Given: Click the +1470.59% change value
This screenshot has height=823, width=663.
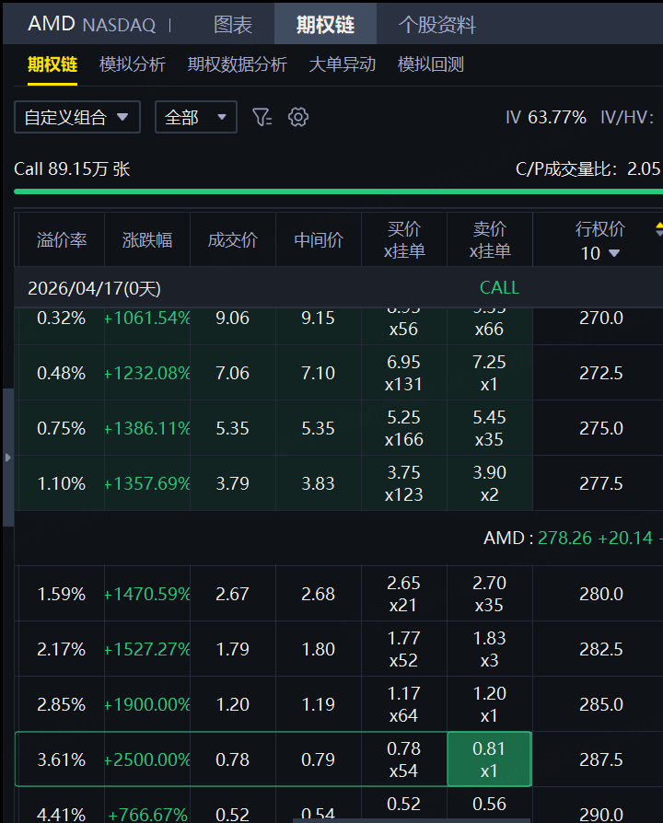Looking at the screenshot, I should [x=147, y=594].
